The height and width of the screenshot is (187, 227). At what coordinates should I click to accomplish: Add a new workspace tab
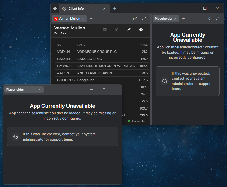click(x=115, y=8)
